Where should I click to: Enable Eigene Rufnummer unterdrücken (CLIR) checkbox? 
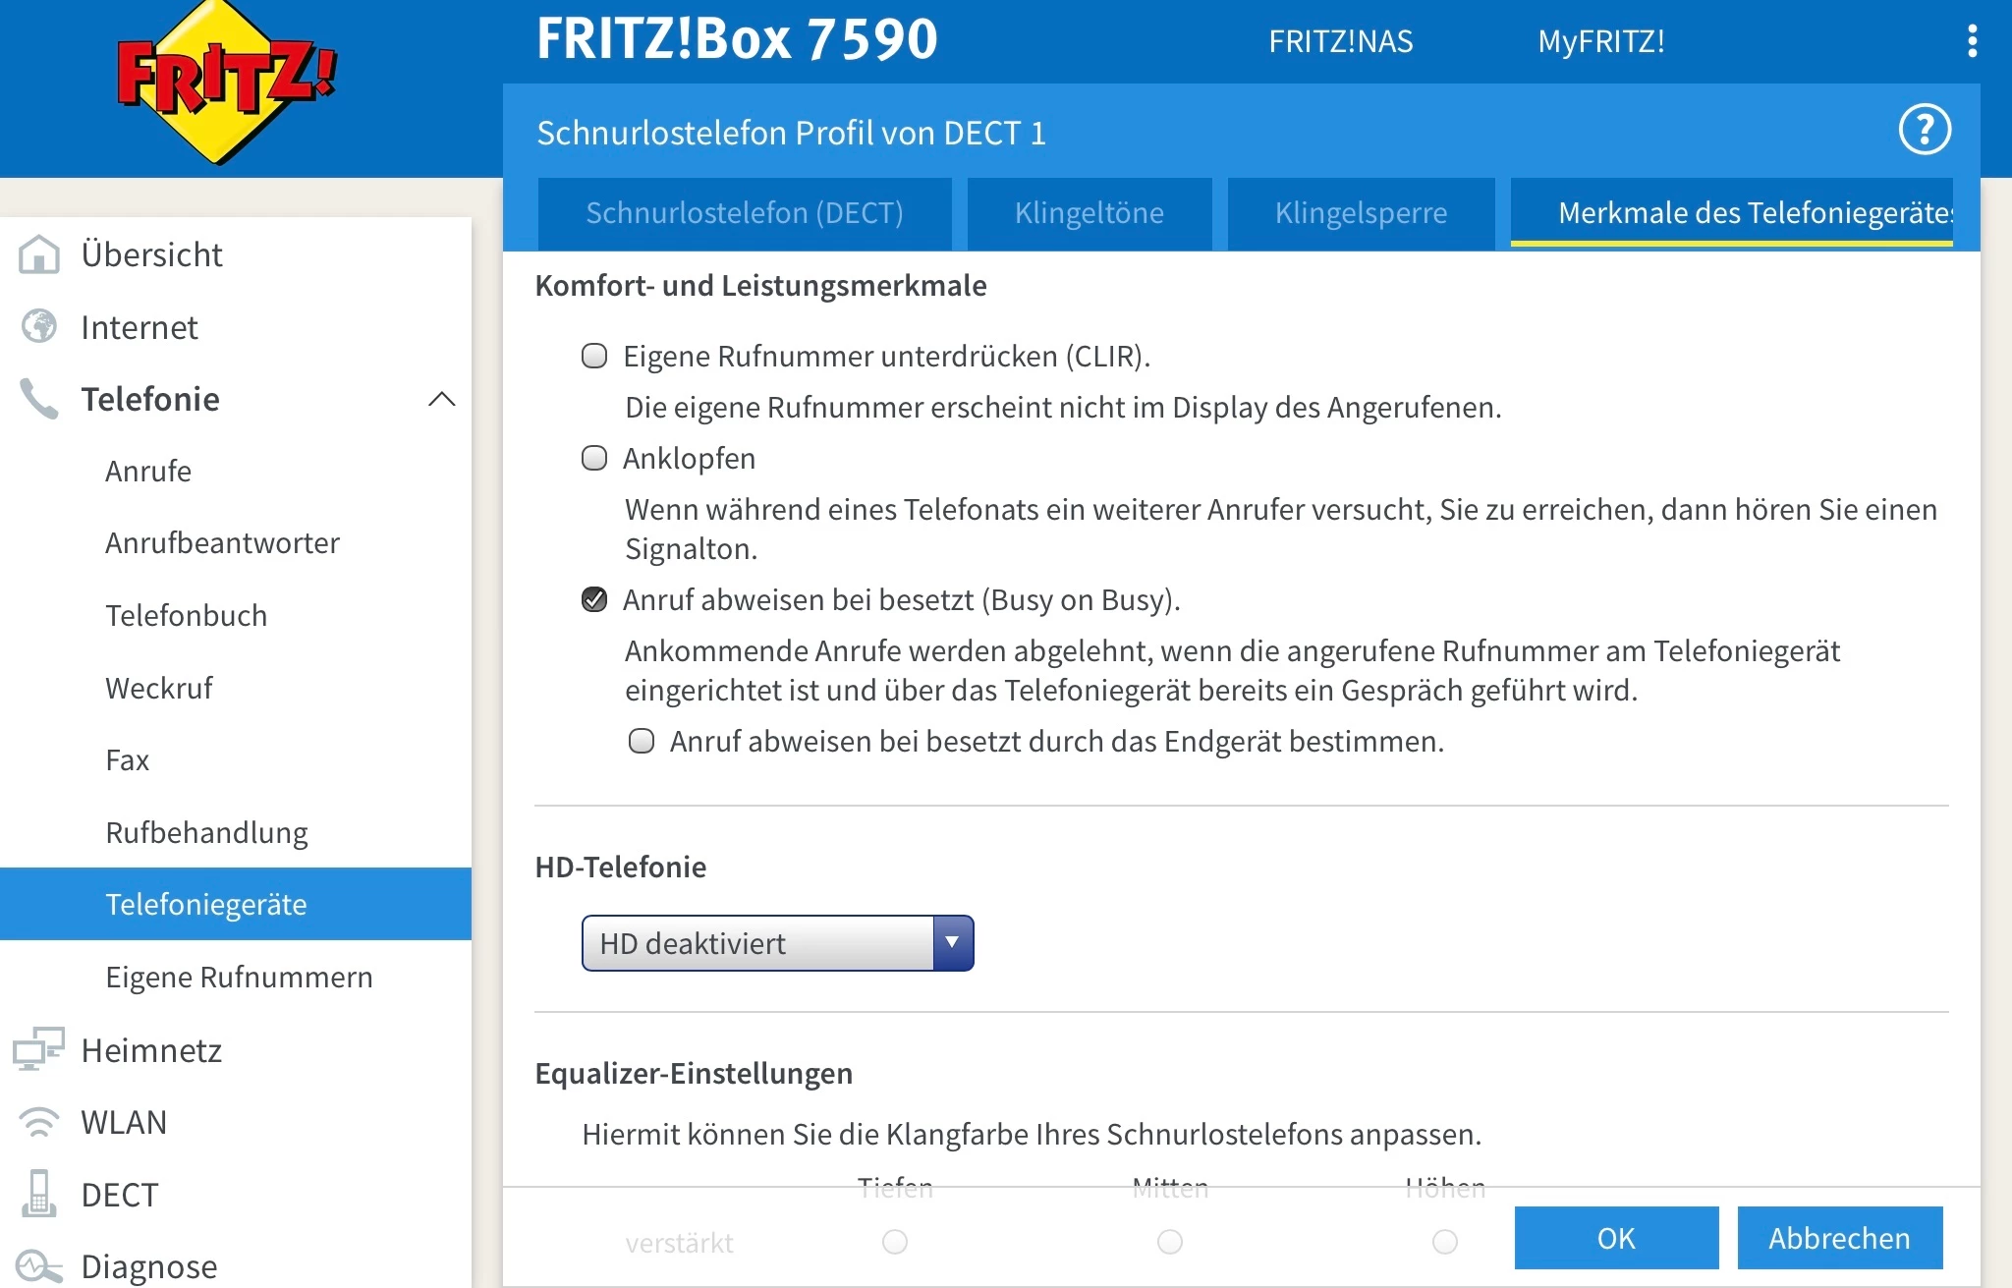pyautogui.click(x=594, y=356)
